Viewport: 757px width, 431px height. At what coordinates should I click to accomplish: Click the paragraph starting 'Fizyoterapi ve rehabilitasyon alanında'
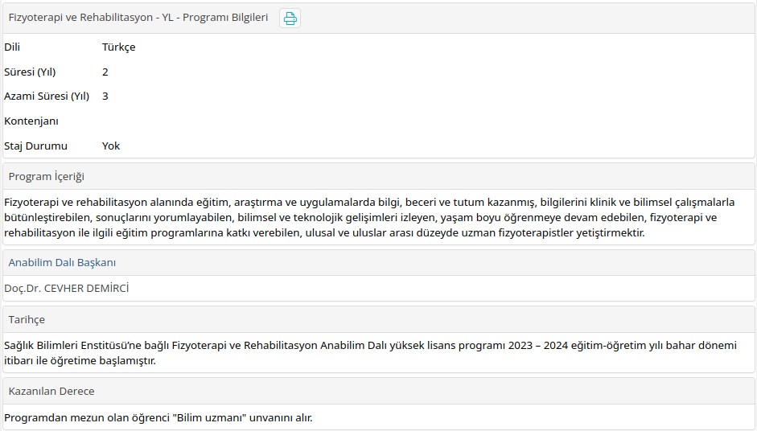[369, 217]
